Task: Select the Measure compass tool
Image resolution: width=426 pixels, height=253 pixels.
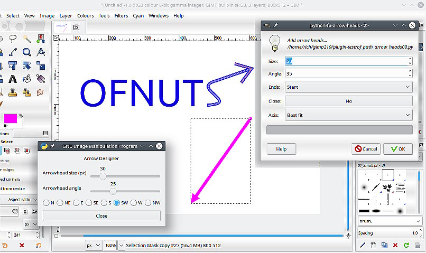Action: click(41, 52)
